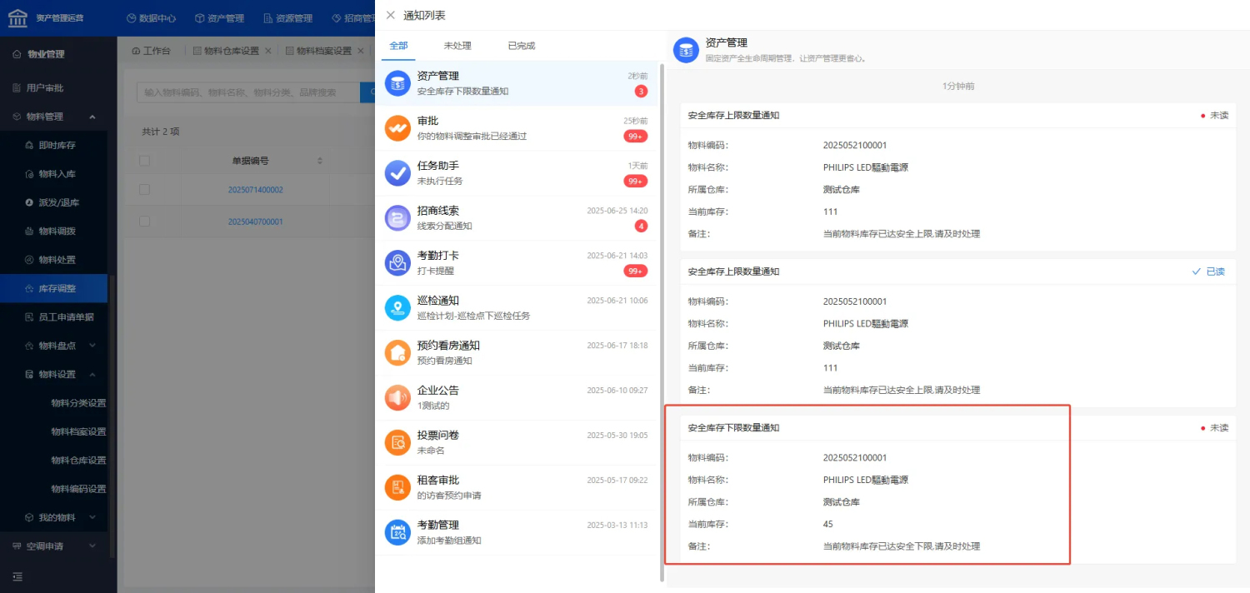Click the 共计 2 项 count text
This screenshot has height=593, width=1250.
161,132
